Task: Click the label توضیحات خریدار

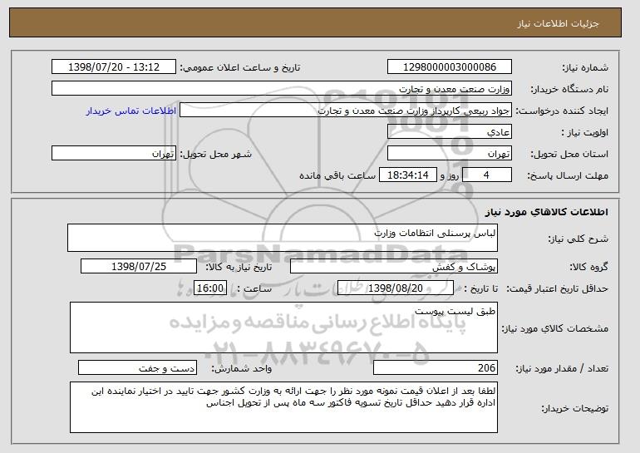Action: [x=574, y=408]
